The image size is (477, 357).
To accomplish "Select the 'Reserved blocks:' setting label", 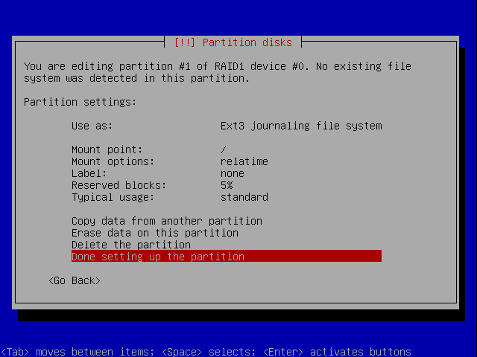I will click(x=119, y=185).
